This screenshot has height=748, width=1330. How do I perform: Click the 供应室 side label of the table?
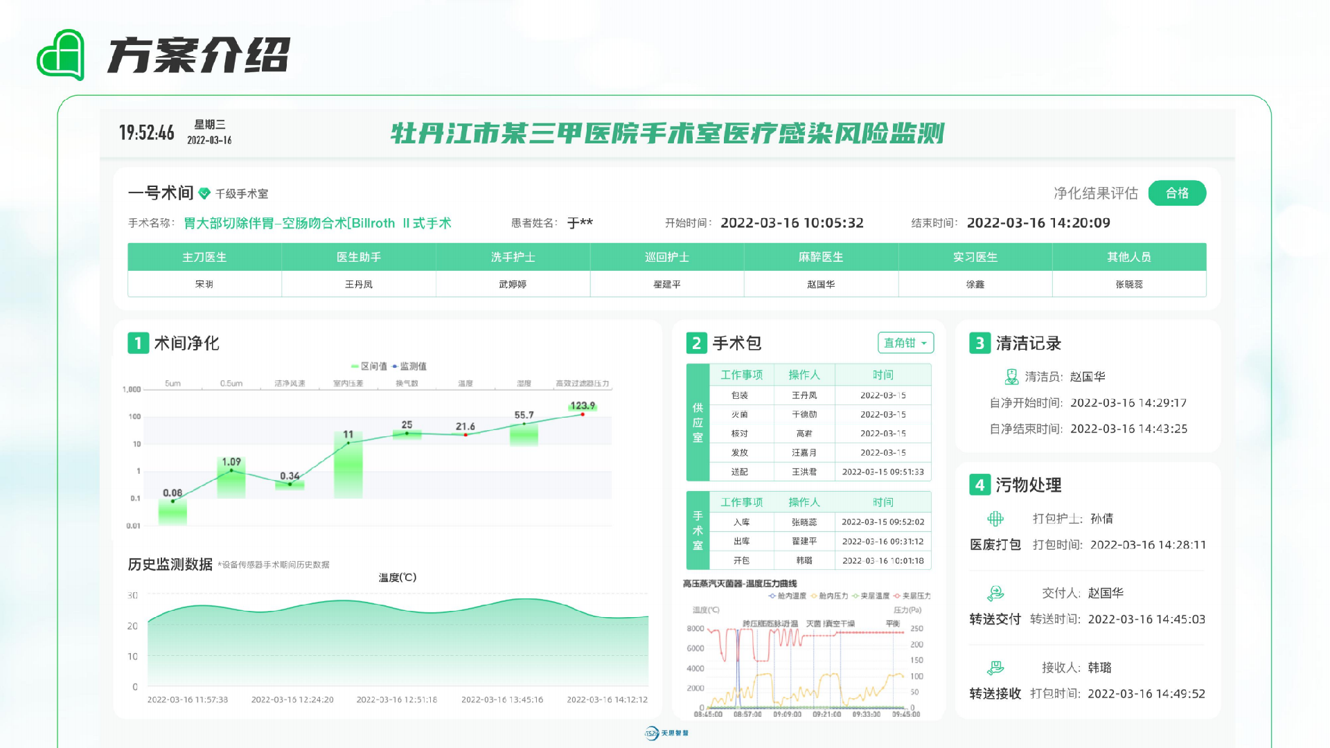(x=698, y=422)
